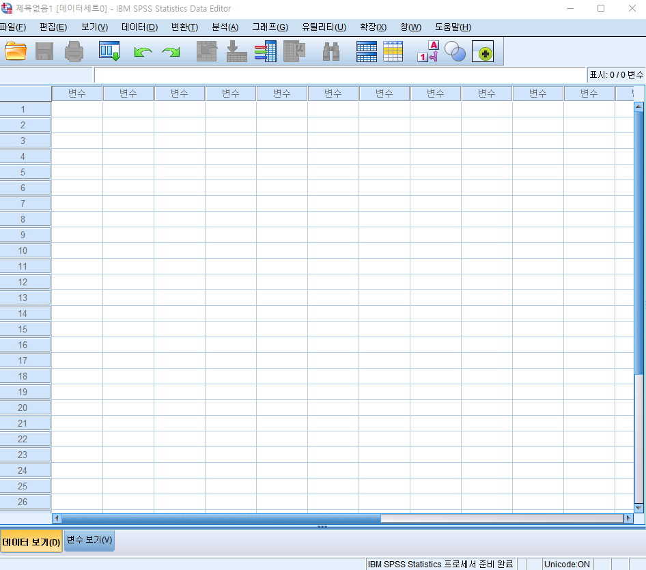Click 'Unicode:ON' status bar entry
This screenshot has width=646, height=570.
click(567, 565)
